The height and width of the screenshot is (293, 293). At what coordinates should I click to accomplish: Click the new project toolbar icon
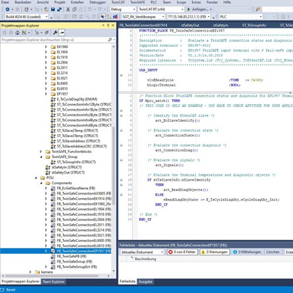(x=26, y=9)
